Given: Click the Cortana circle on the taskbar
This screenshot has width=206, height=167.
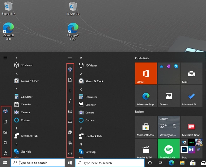Looking at the screenshot, I should point(150,163).
